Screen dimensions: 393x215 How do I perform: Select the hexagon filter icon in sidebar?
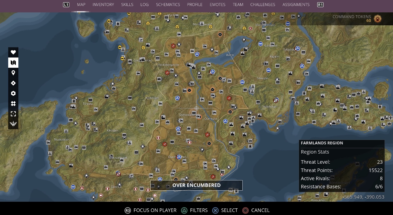coord(13,93)
